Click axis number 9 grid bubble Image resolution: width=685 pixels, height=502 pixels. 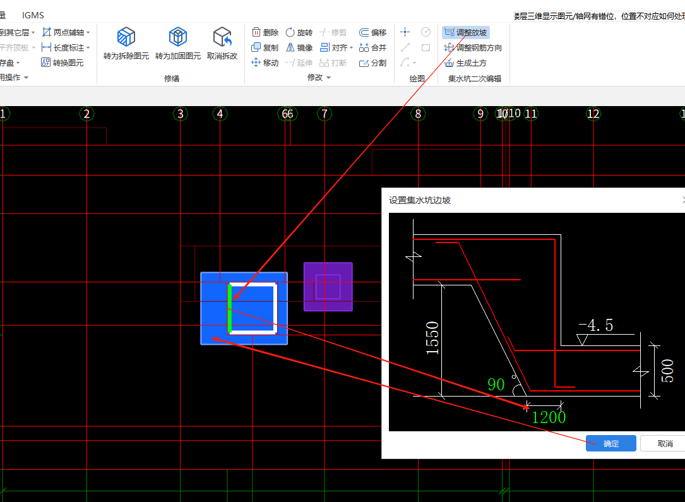(480, 114)
